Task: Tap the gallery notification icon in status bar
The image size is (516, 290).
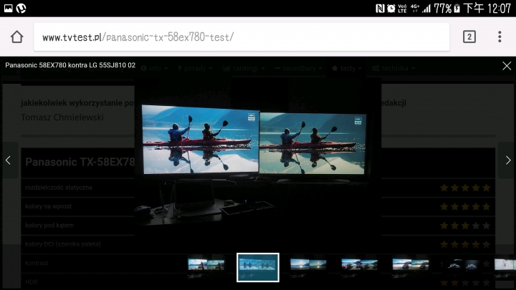Action: 8,8
